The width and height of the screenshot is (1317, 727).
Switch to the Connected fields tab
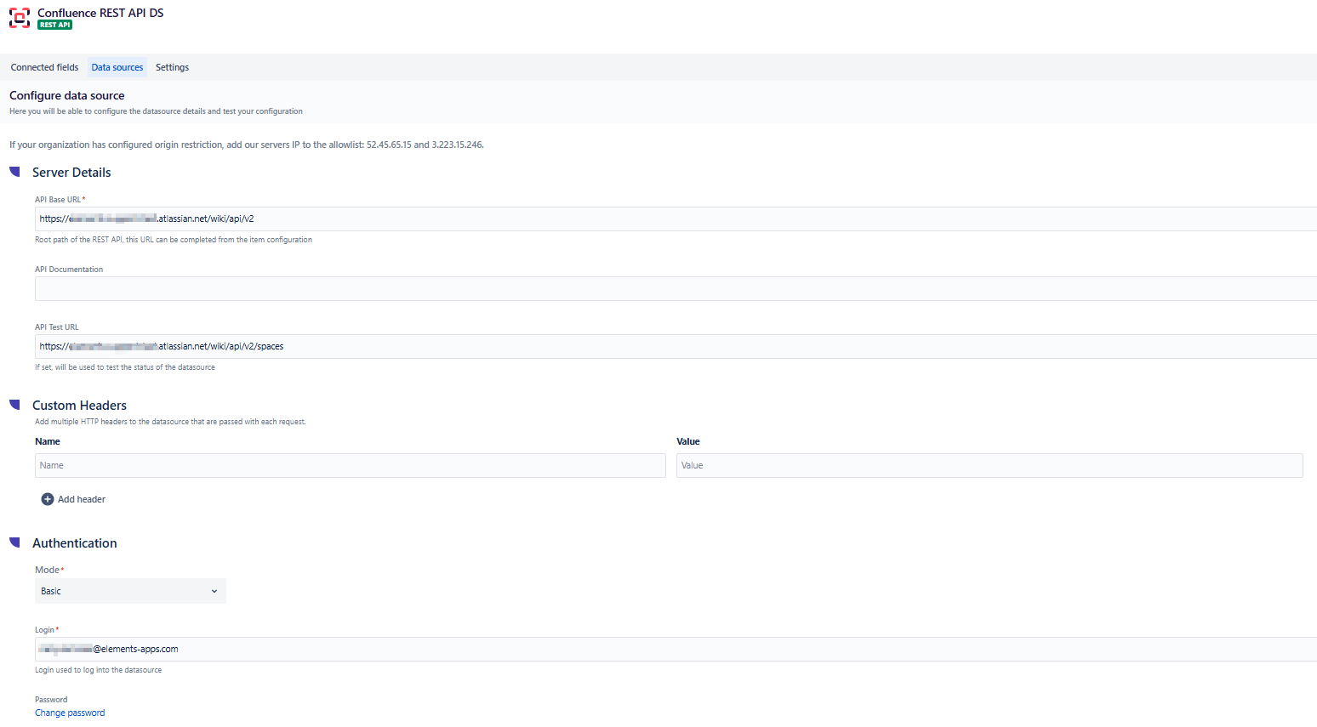pos(44,66)
